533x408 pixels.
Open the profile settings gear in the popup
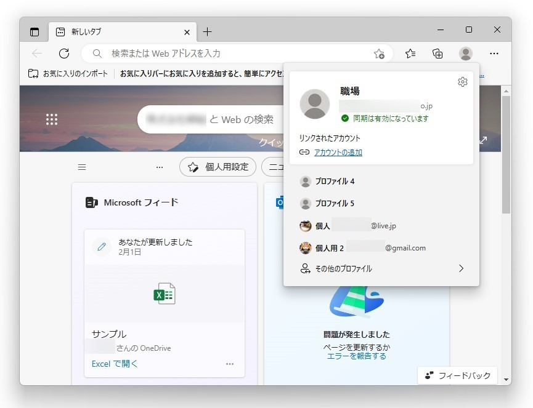coord(462,81)
